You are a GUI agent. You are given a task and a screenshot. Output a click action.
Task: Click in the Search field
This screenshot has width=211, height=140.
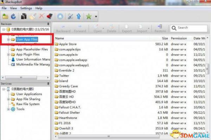pos(188,28)
